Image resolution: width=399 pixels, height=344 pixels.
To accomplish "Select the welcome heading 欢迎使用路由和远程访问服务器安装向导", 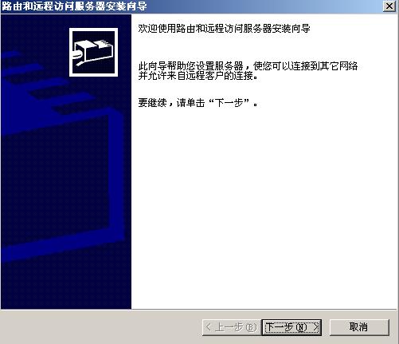I will [224, 29].
